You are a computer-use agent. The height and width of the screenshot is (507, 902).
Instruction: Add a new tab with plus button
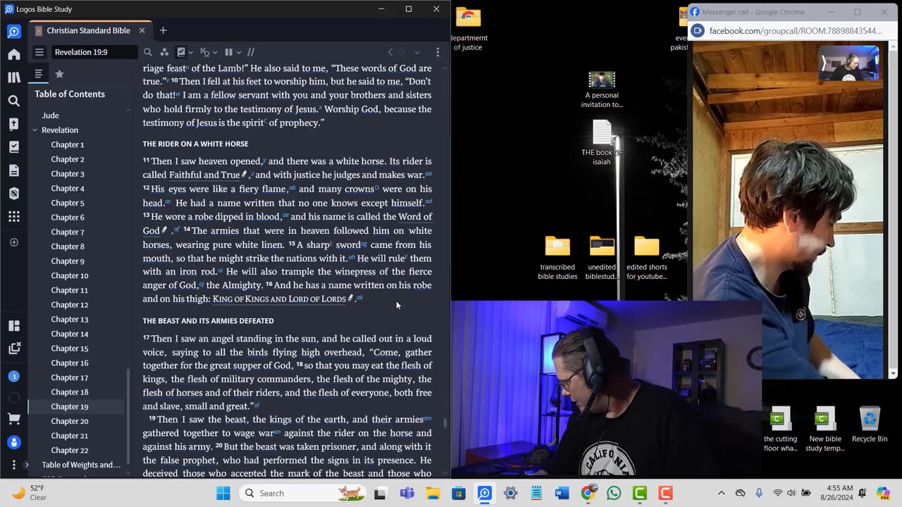click(163, 30)
